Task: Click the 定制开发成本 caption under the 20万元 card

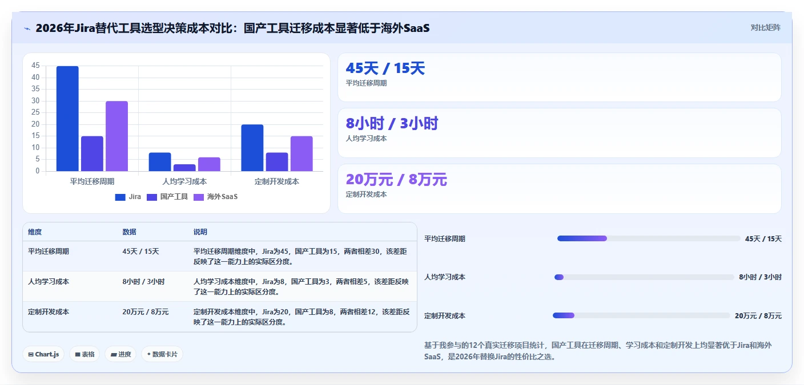Action: point(366,194)
